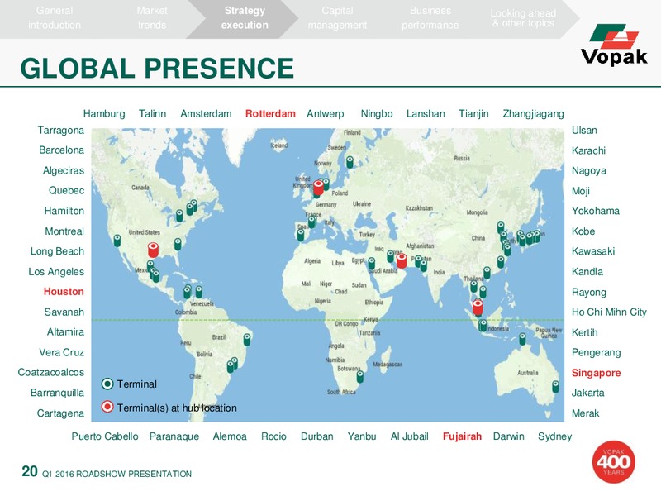This screenshot has width=661, height=496.
Task: Click the Sydney label
Action: tap(554, 436)
